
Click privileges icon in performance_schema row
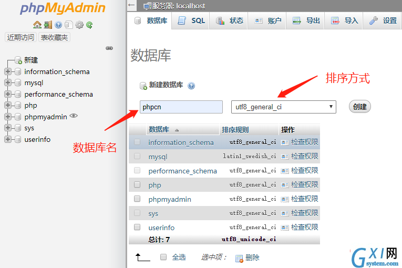click(x=285, y=171)
